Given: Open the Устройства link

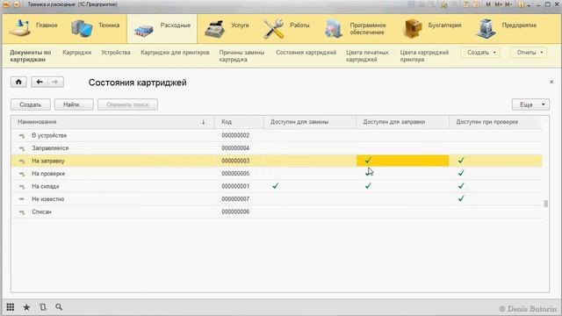Looking at the screenshot, I should tap(116, 53).
